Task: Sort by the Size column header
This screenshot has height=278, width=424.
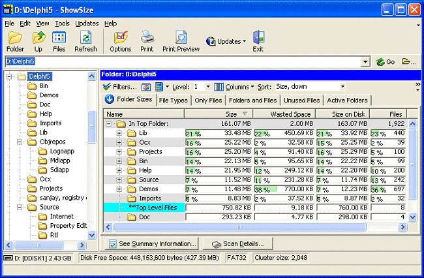Action: click(x=219, y=114)
